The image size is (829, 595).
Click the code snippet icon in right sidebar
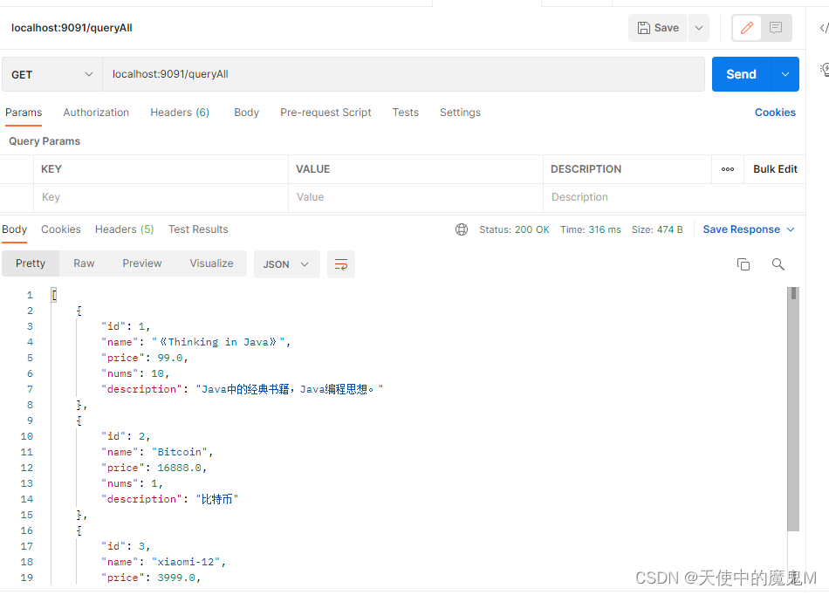(x=824, y=28)
